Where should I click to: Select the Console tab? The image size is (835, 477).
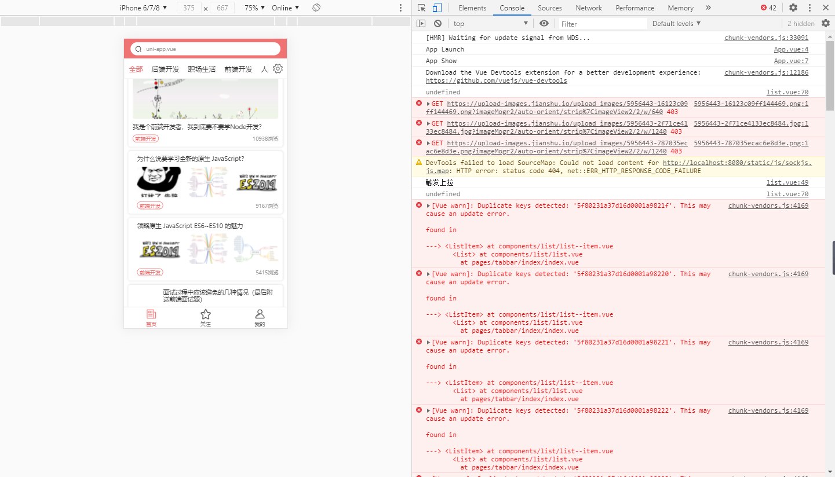click(512, 8)
